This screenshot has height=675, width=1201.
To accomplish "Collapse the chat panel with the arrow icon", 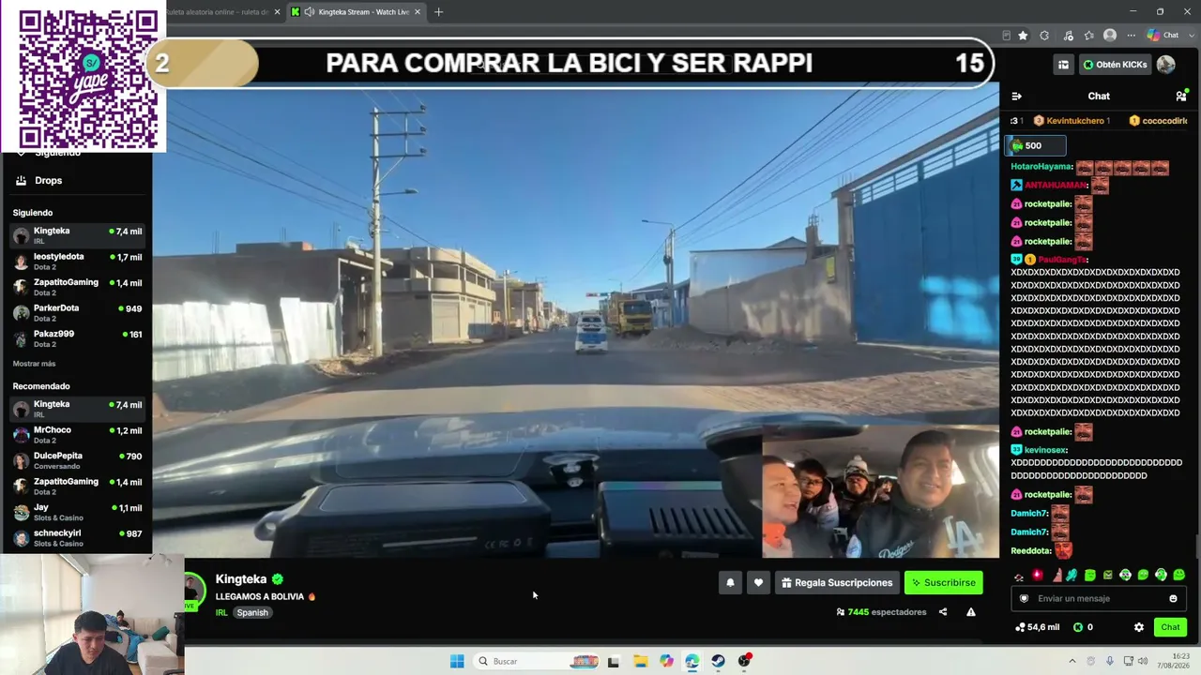I will coord(1016,96).
